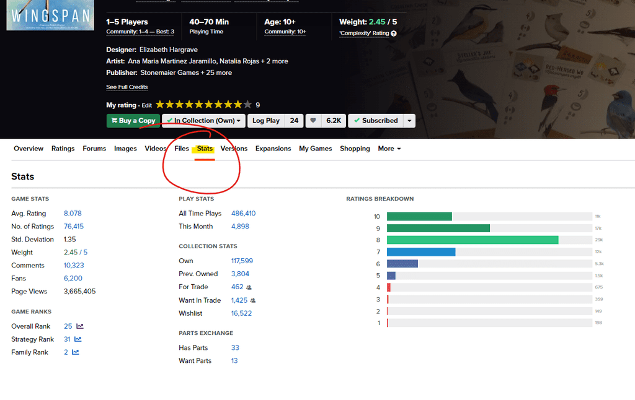Open designer Elizabeth Hargrave link
The width and height of the screenshot is (635, 400).
pos(169,50)
